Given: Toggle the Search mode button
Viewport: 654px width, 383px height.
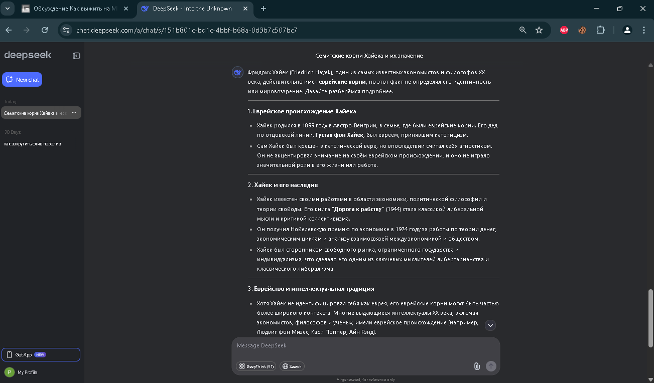Looking at the screenshot, I should 292,366.
